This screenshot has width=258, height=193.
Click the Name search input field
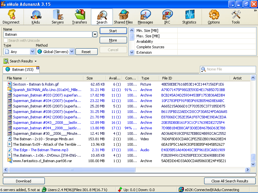pyautogui.click(x=48, y=34)
